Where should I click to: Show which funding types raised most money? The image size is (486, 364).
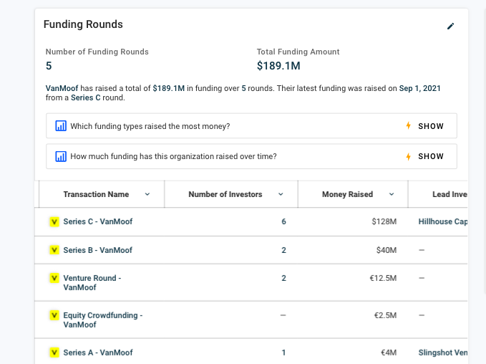coord(431,126)
